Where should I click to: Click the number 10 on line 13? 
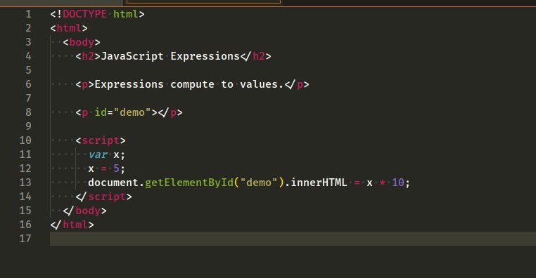click(x=398, y=182)
